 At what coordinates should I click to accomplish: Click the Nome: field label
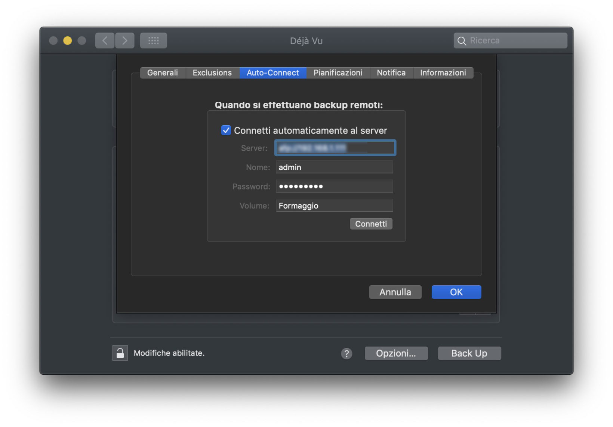coord(258,168)
